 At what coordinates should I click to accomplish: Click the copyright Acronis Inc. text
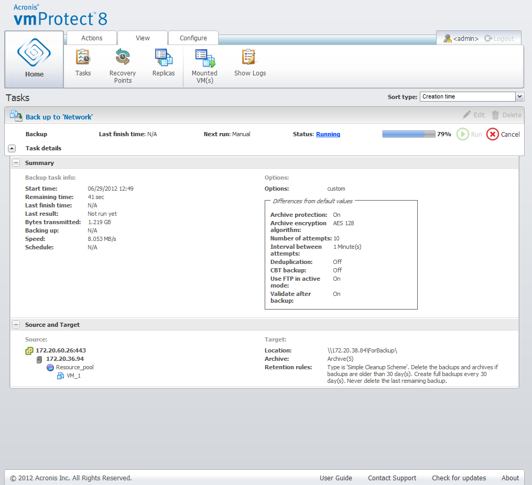point(71,478)
